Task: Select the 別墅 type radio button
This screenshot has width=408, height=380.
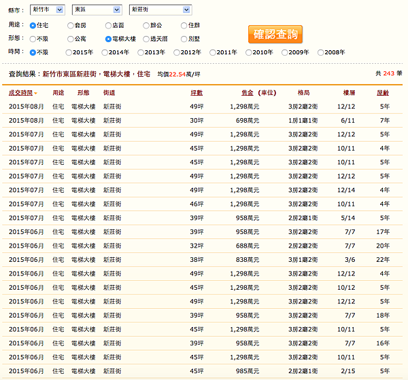Action: (184, 39)
